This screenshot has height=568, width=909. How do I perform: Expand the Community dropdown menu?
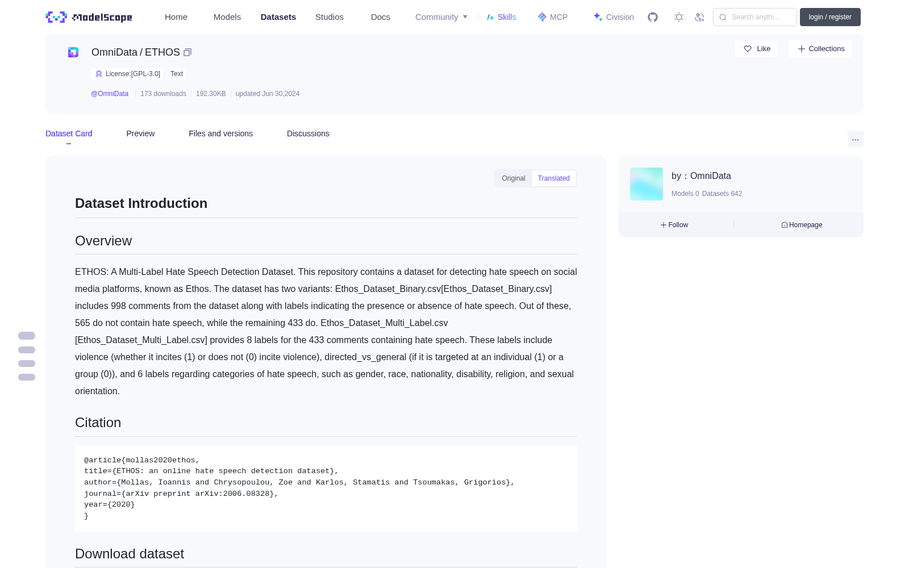pyautogui.click(x=441, y=17)
